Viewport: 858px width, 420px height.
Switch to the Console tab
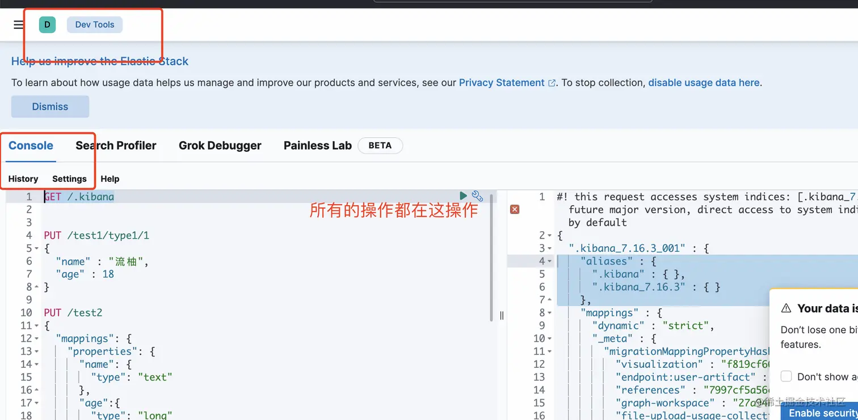[x=31, y=146]
